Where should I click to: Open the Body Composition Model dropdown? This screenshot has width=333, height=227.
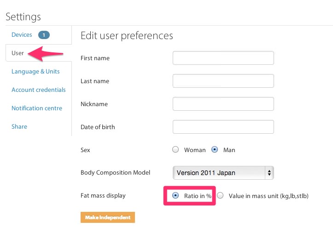point(223,173)
